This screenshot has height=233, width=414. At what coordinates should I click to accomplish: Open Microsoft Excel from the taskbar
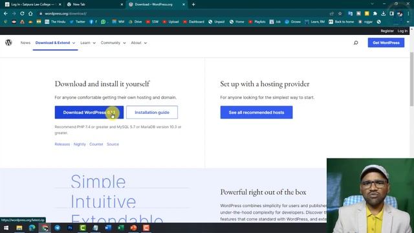point(121,228)
